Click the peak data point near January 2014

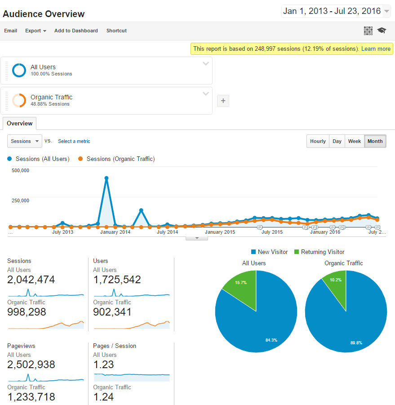tap(107, 178)
